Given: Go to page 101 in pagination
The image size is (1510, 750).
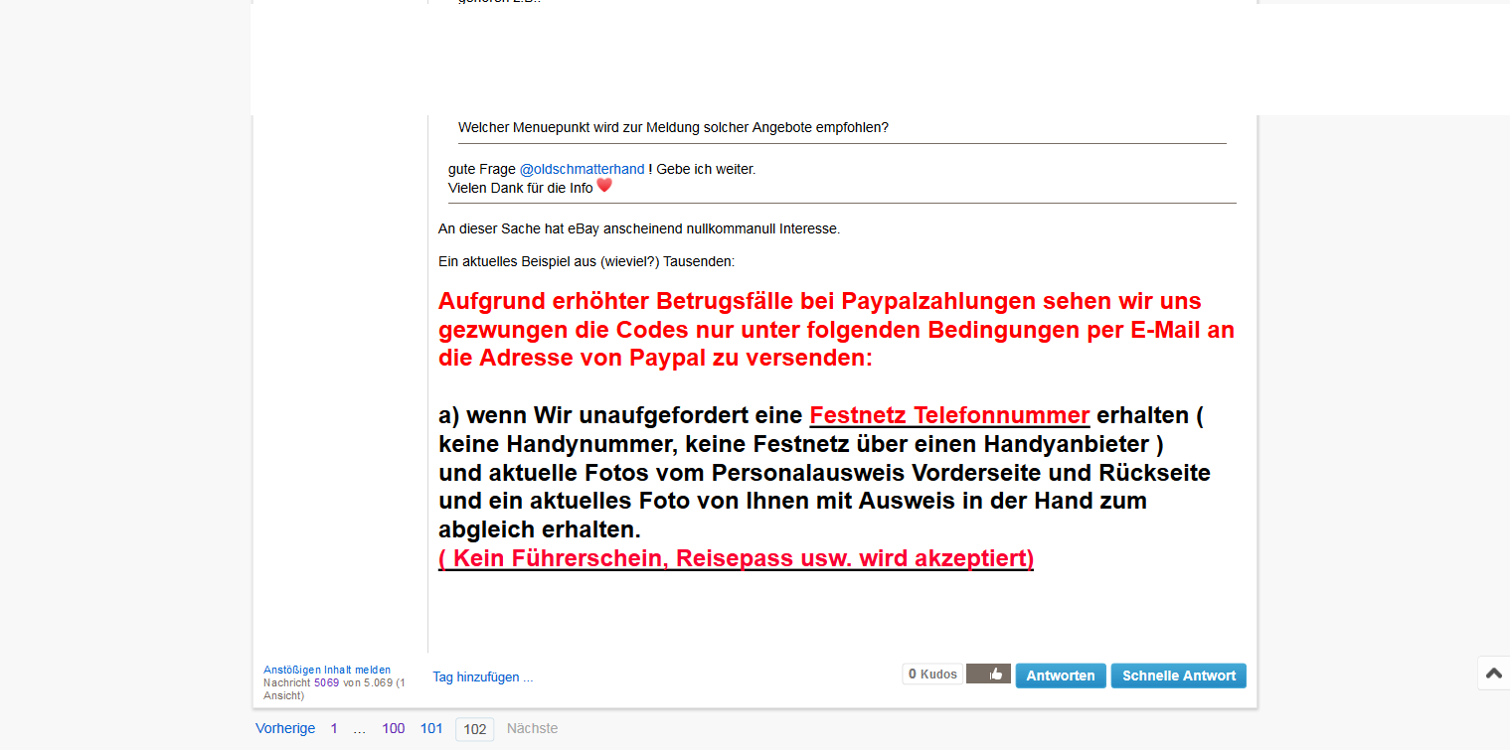Looking at the screenshot, I should pyautogui.click(x=431, y=728).
